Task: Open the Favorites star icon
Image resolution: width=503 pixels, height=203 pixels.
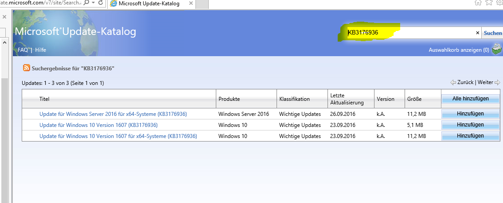Action: coord(488,3)
